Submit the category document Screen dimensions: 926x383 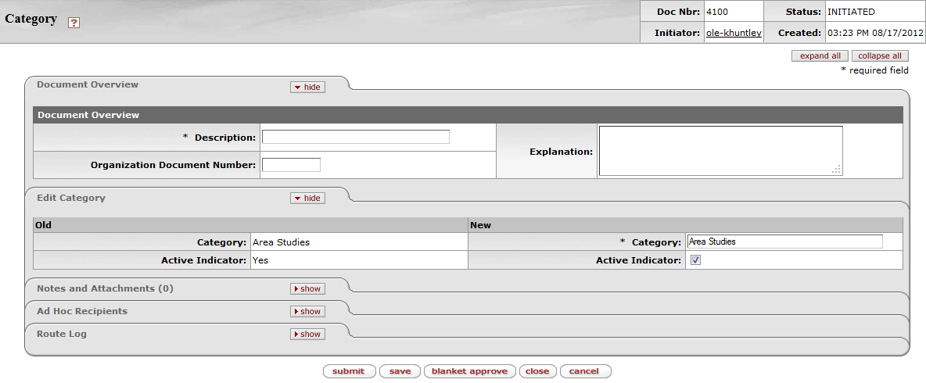[x=349, y=371]
